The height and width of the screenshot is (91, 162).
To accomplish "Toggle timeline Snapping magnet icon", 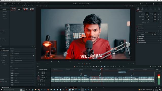I will (x=94, y=67).
